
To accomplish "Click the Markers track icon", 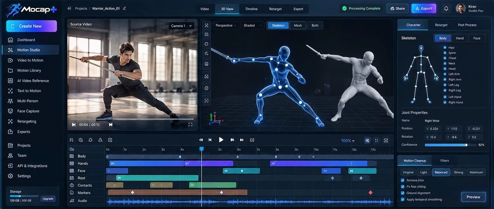I will (x=72, y=193).
